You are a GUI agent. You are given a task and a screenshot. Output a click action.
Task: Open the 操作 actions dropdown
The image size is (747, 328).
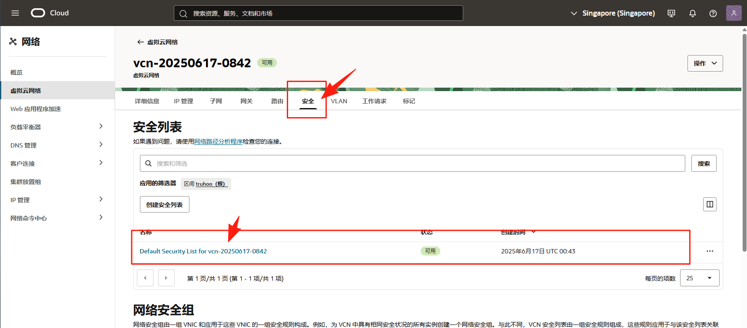(705, 63)
